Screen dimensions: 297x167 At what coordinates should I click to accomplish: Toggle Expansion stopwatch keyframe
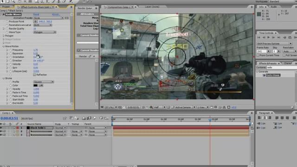pyautogui.click(x=10, y=54)
